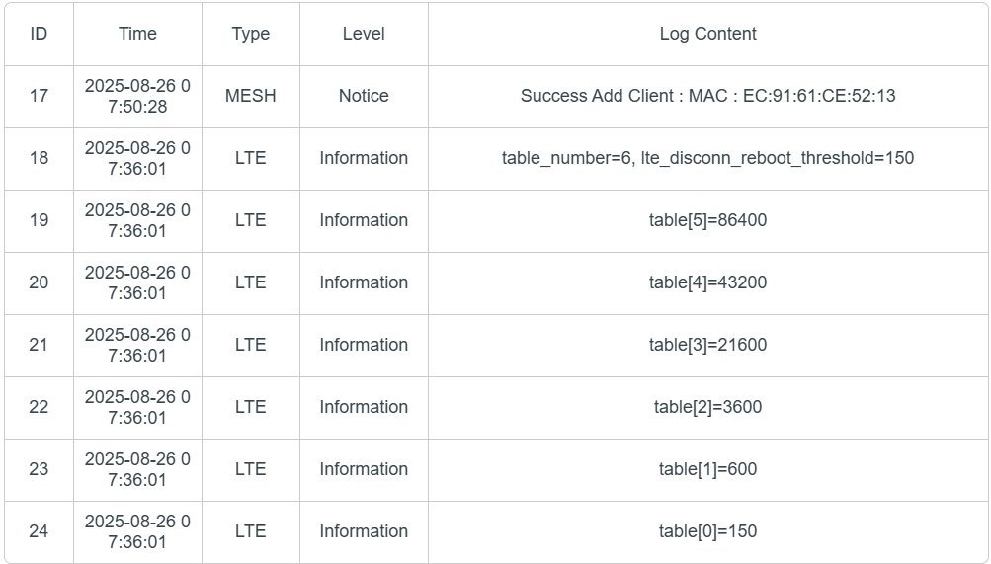Click the table[4]=43200 log entry
The width and height of the screenshot is (991, 564).
point(707,282)
